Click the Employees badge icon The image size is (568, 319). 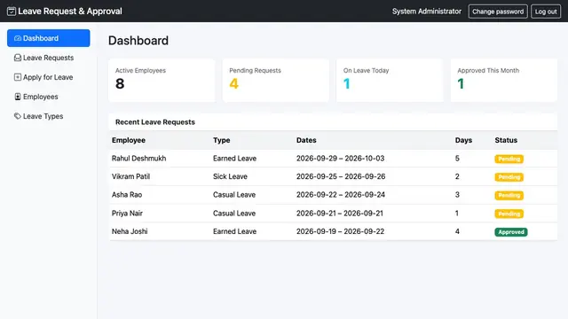click(x=18, y=97)
